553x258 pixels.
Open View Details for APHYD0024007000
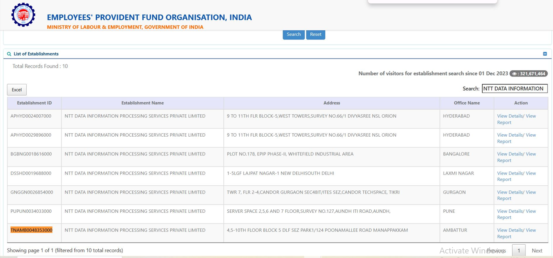510,116
